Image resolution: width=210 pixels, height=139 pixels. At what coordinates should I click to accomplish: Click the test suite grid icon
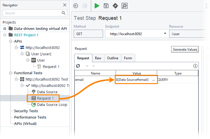22,79
